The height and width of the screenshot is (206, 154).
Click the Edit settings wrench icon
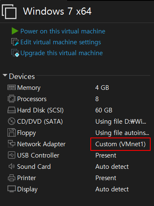point(15,42)
